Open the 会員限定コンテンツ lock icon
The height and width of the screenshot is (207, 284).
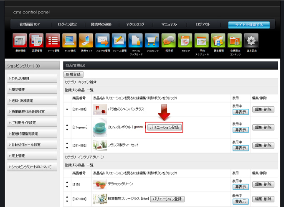(234, 41)
